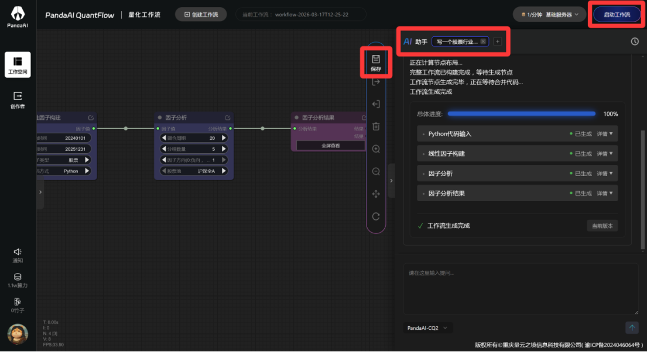Click the 启动工作流 button
Image resolution: width=647 pixels, height=352 pixels.
617,15
